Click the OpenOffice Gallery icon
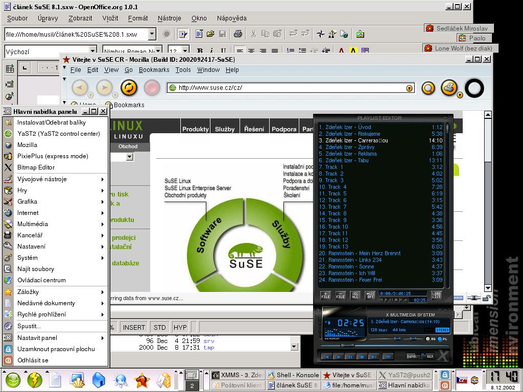 [x=360, y=34]
